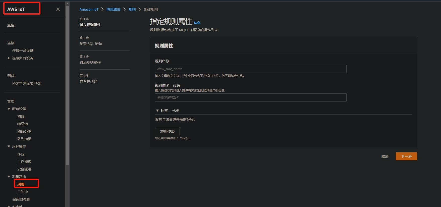Open MQTT 测试客户端

coord(26,83)
